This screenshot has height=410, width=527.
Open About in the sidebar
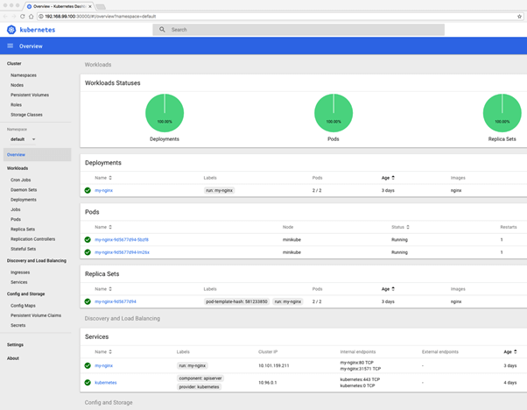(13, 358)
